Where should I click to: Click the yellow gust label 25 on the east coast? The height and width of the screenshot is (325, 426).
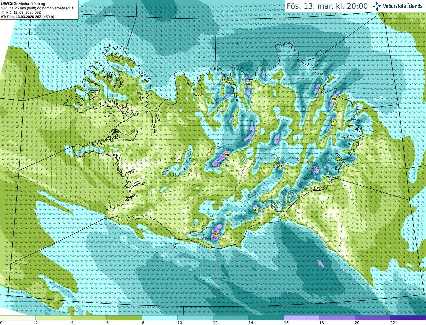328,177
